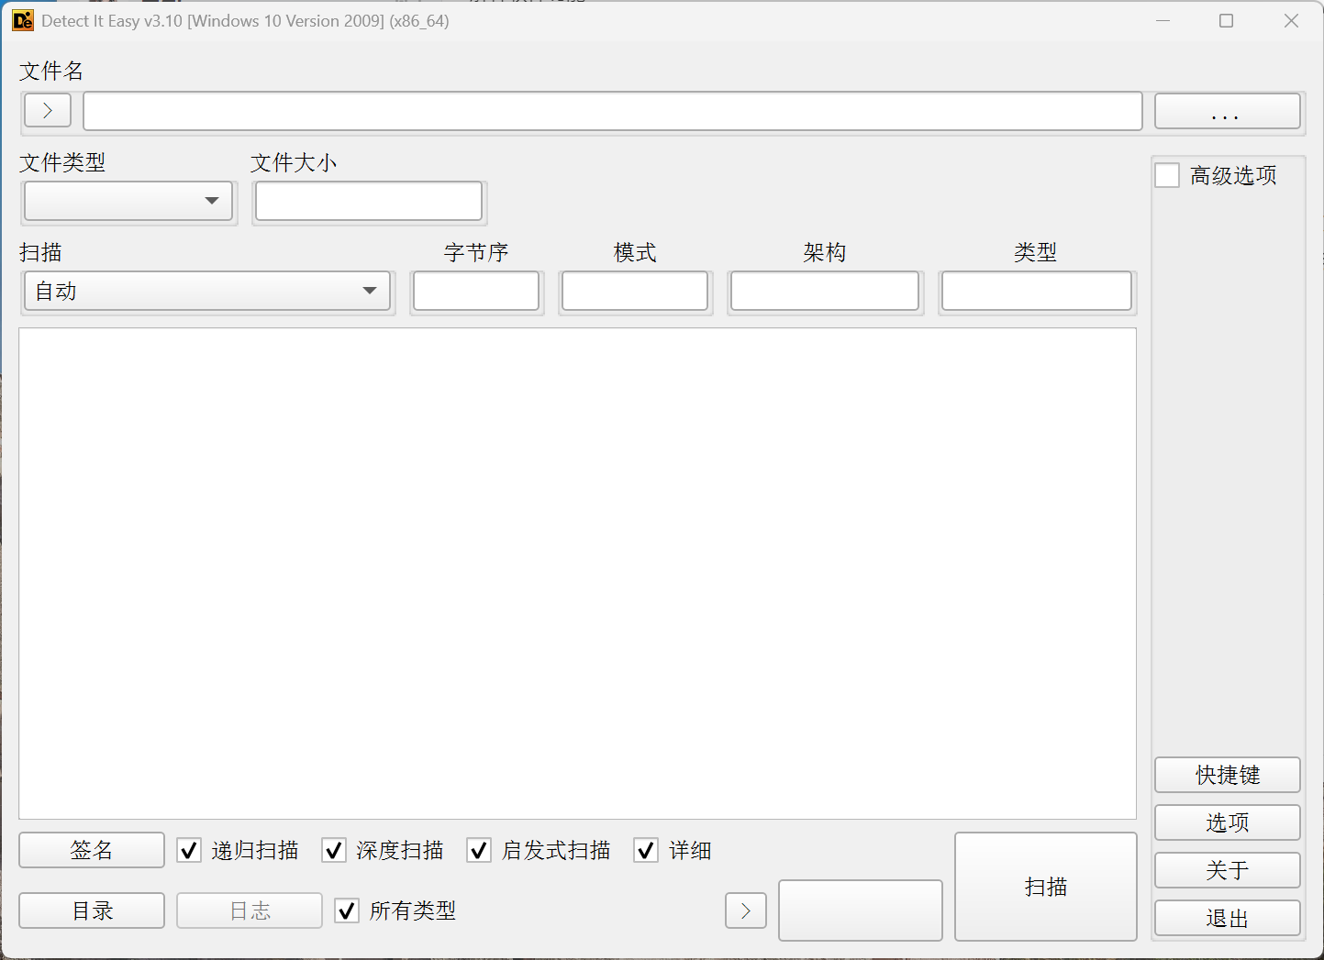Click inside the scan results list area

point(577,574)
